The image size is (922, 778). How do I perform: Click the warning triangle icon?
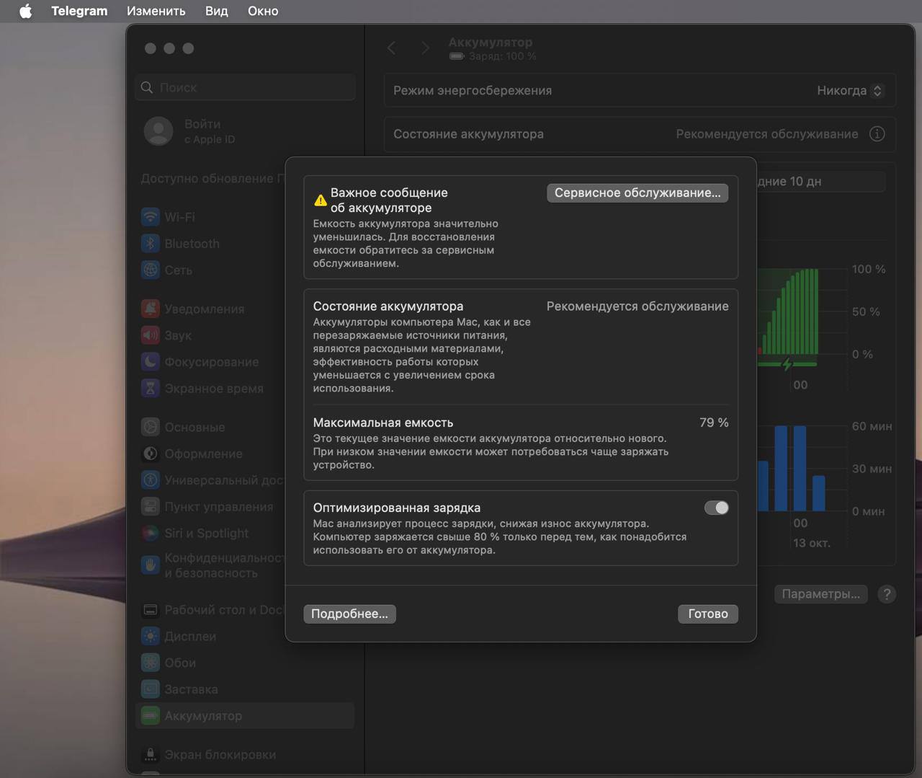tap(321, 200)
